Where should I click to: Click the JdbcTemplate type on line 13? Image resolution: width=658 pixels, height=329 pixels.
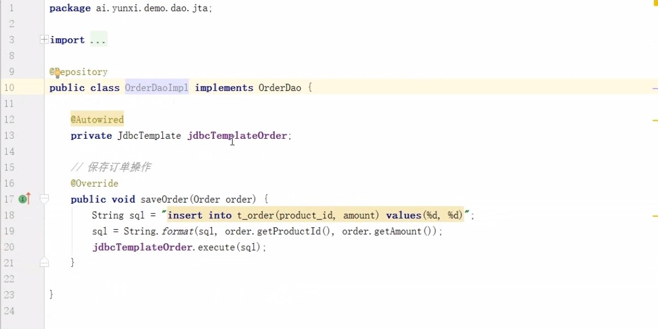149,136
